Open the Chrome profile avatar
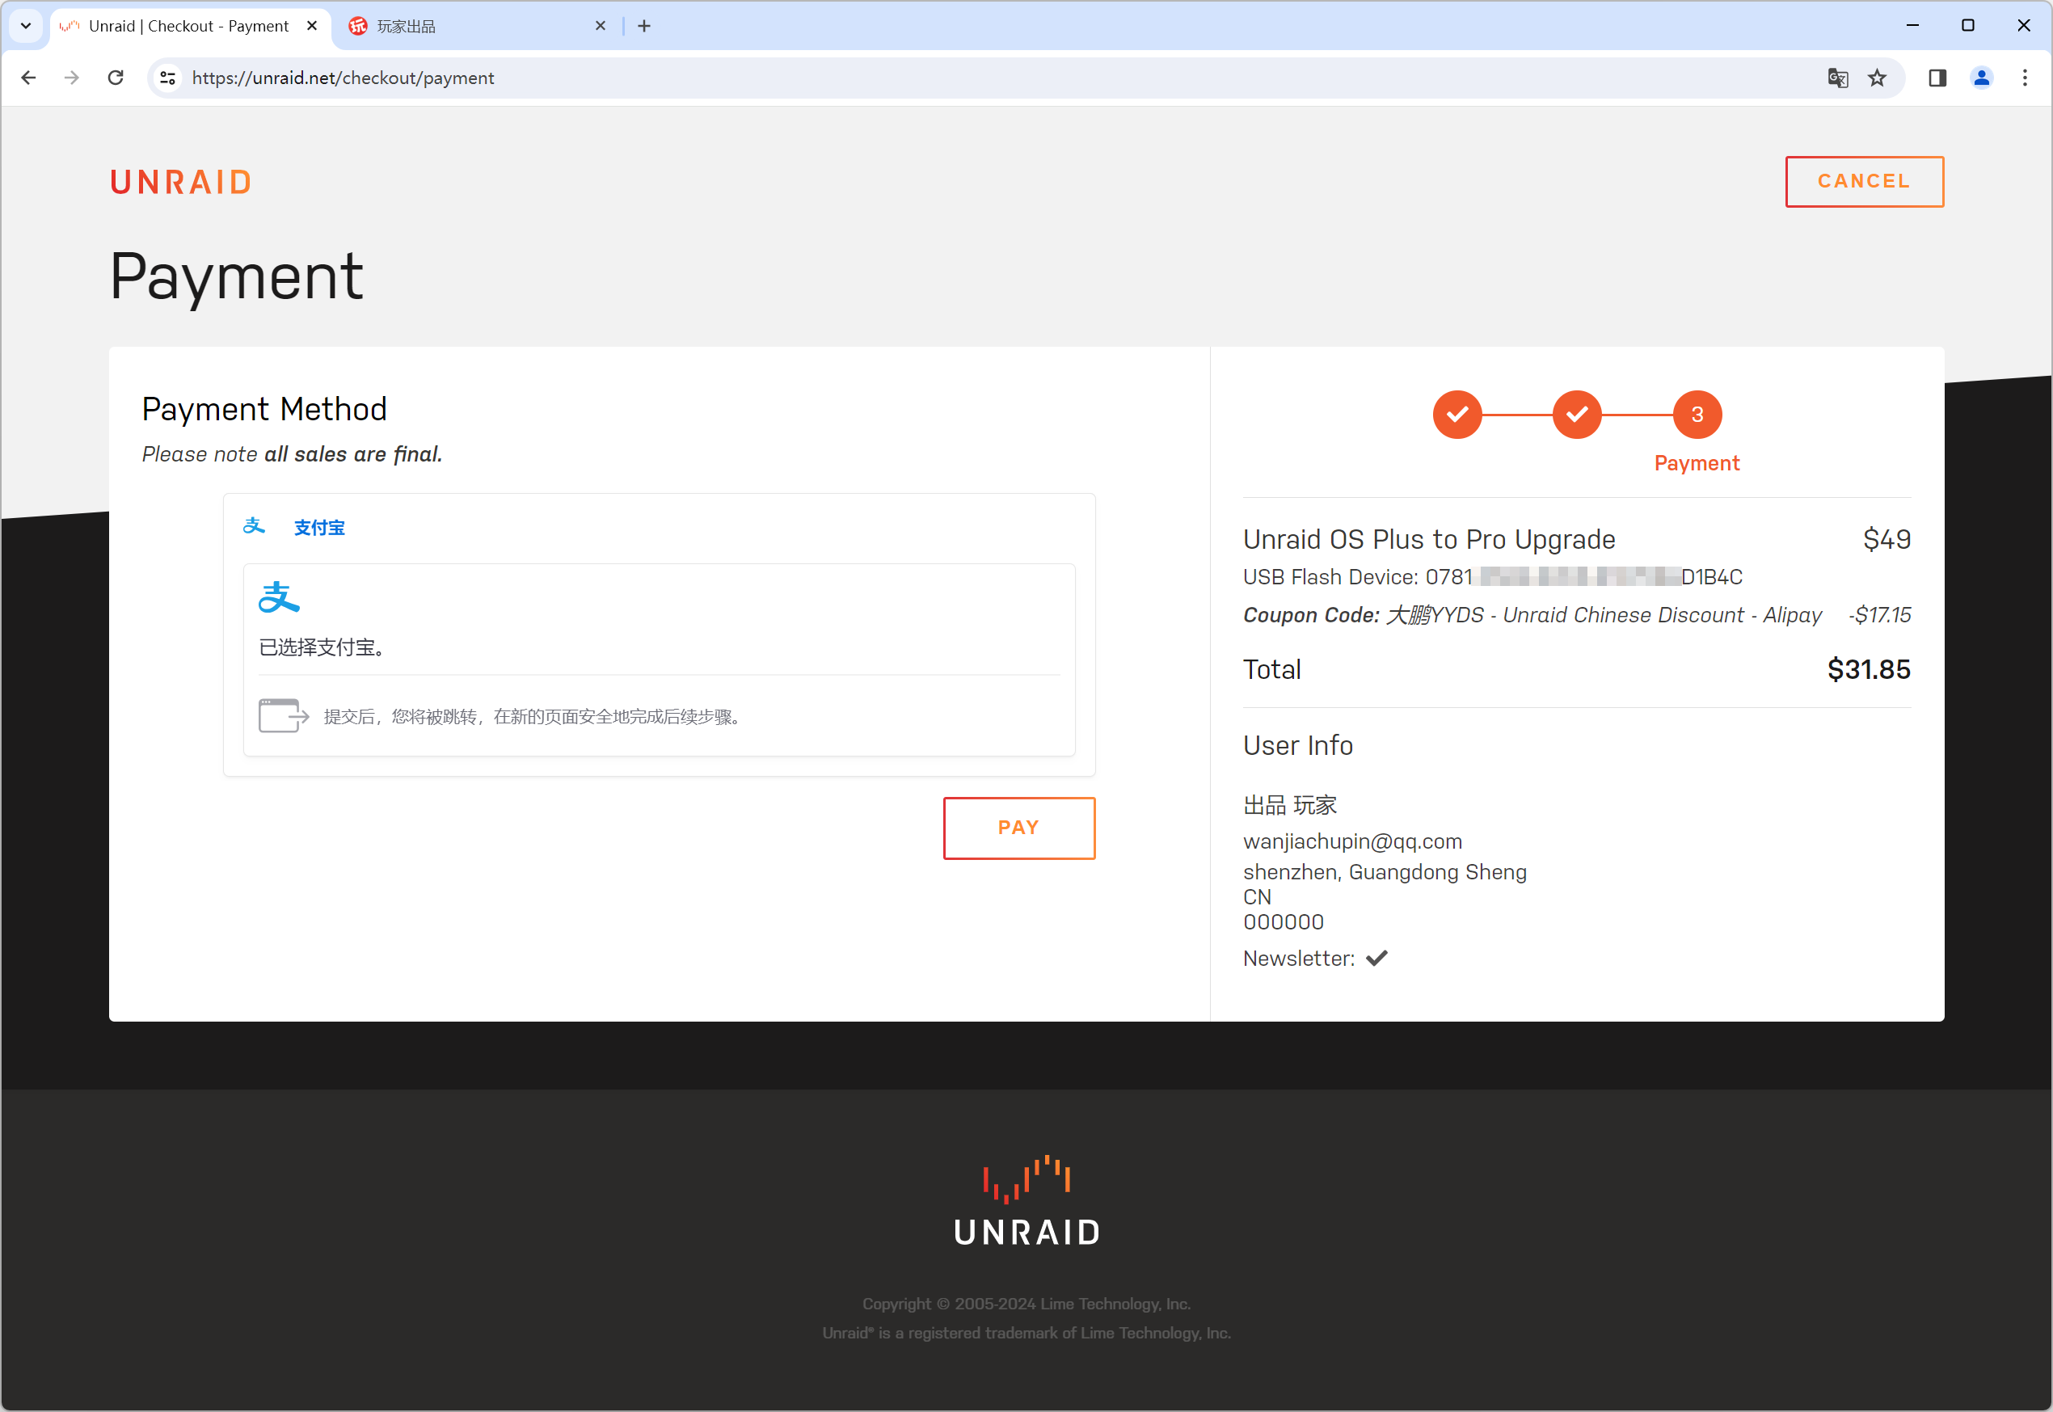 click(1981, 78)
